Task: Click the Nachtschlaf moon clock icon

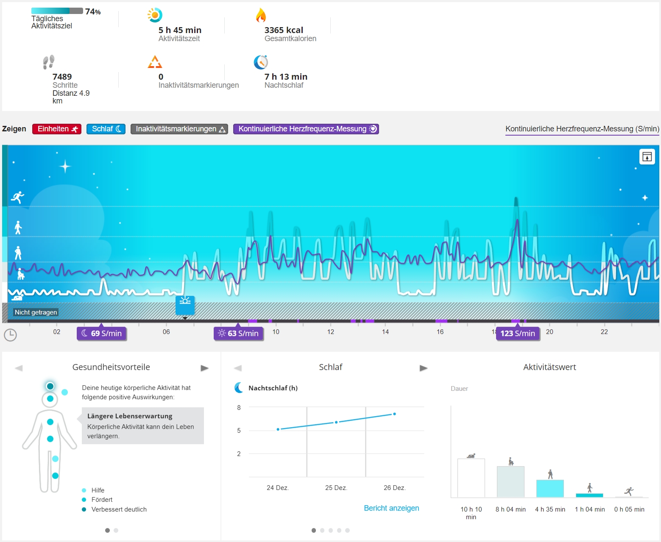Action: (261, 62)
